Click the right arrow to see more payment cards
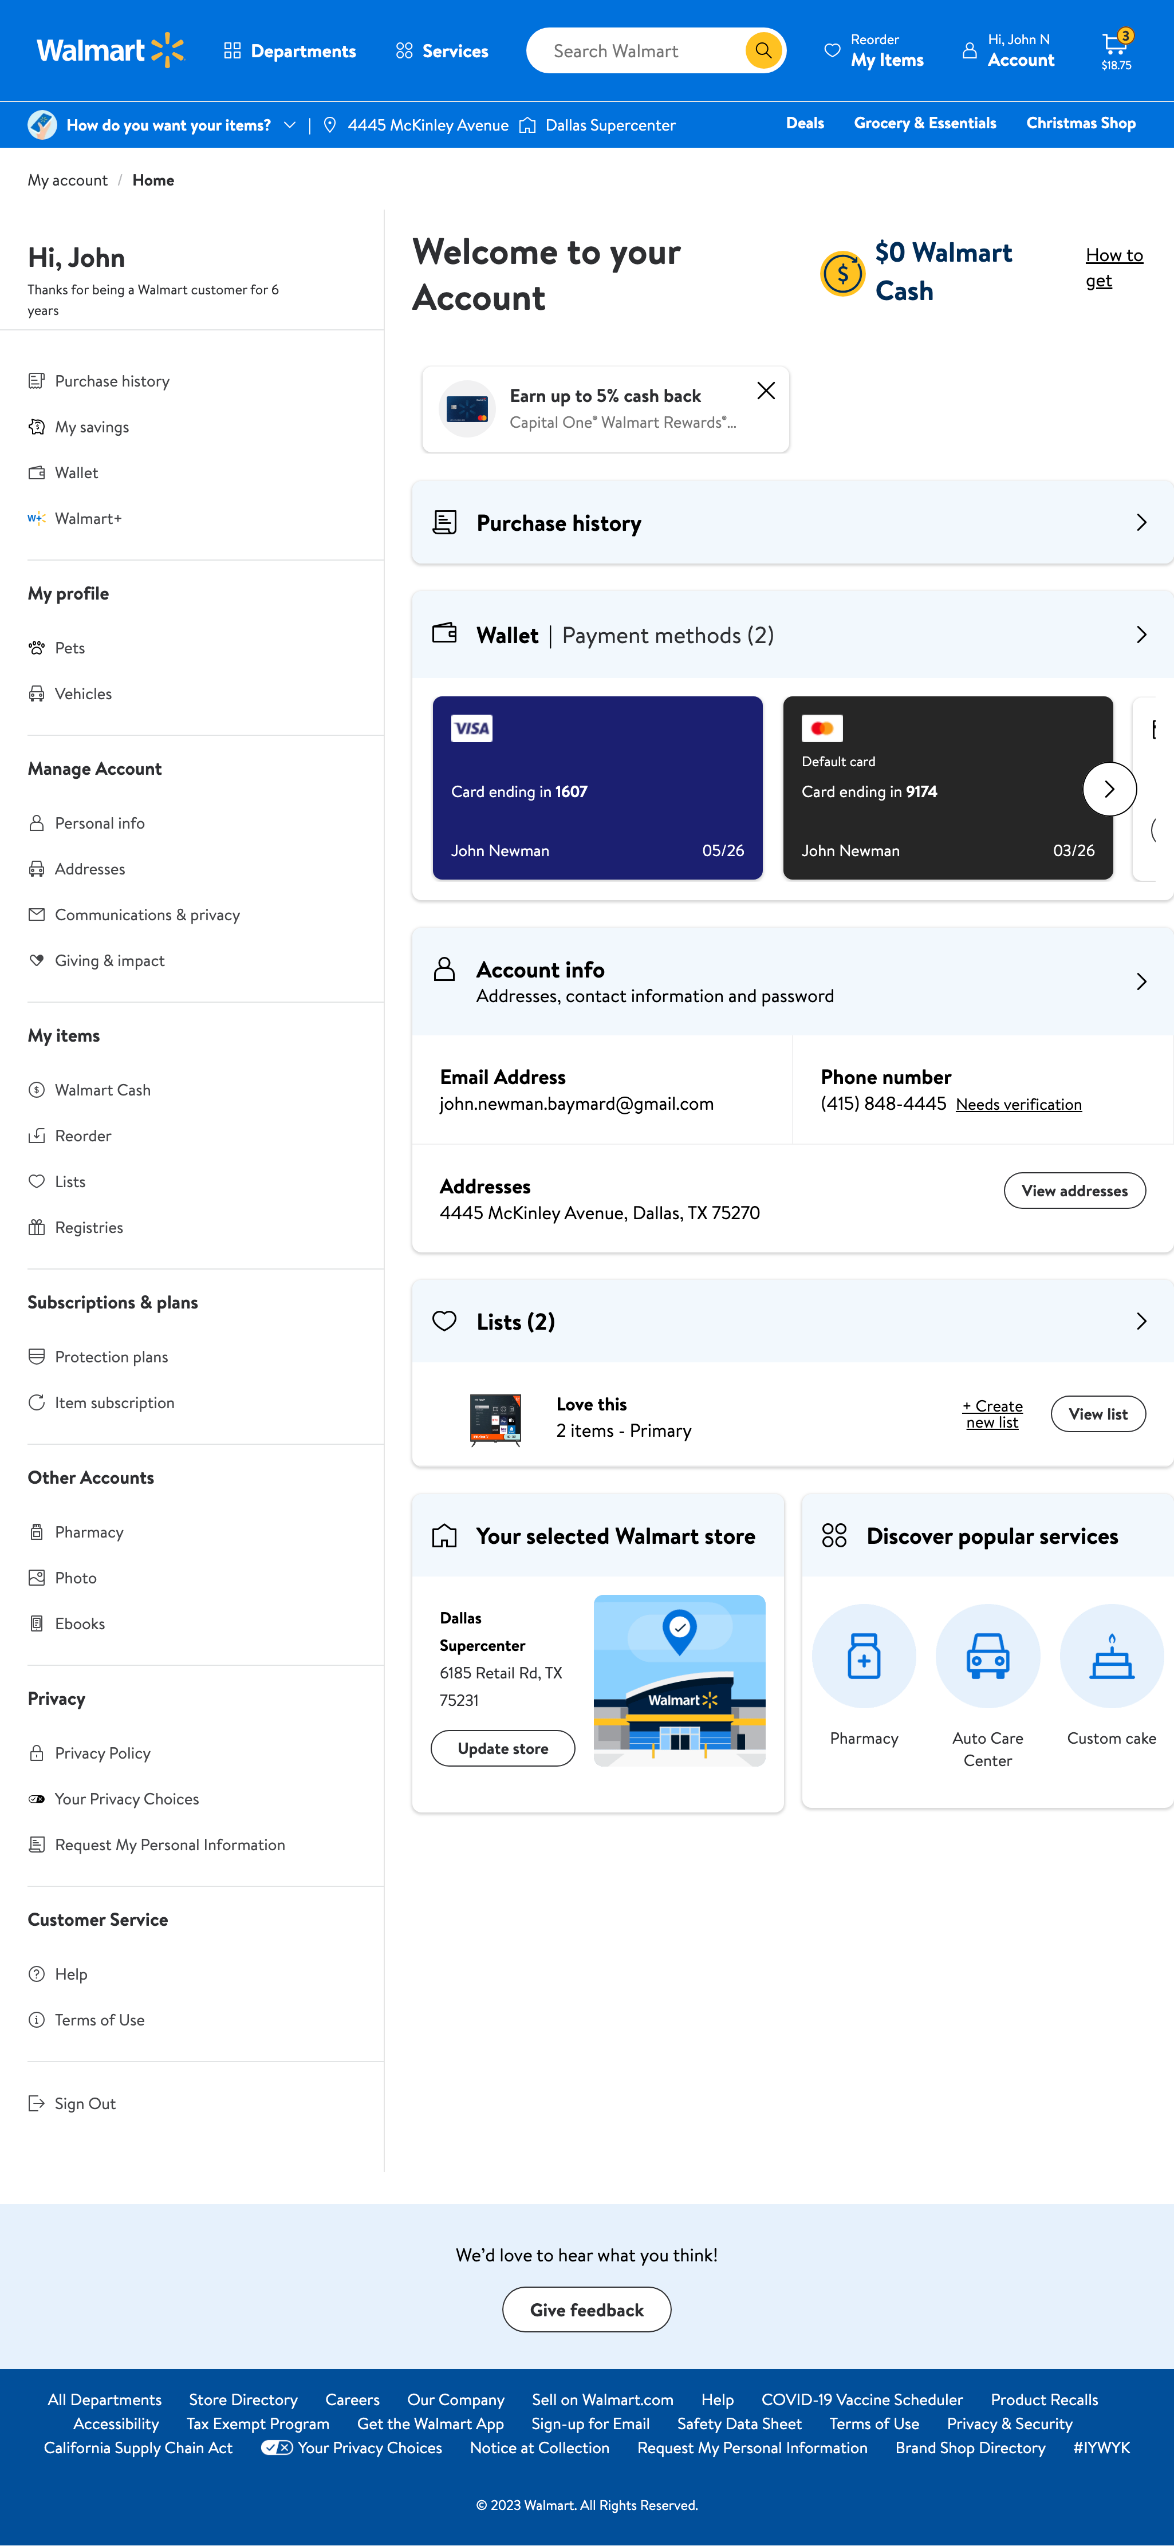 (1109, 788)
